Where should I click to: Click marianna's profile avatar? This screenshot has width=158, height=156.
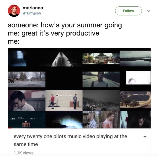coord(14,11)
